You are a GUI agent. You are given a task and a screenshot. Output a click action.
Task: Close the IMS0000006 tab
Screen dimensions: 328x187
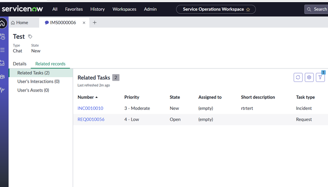coord(84,23)
